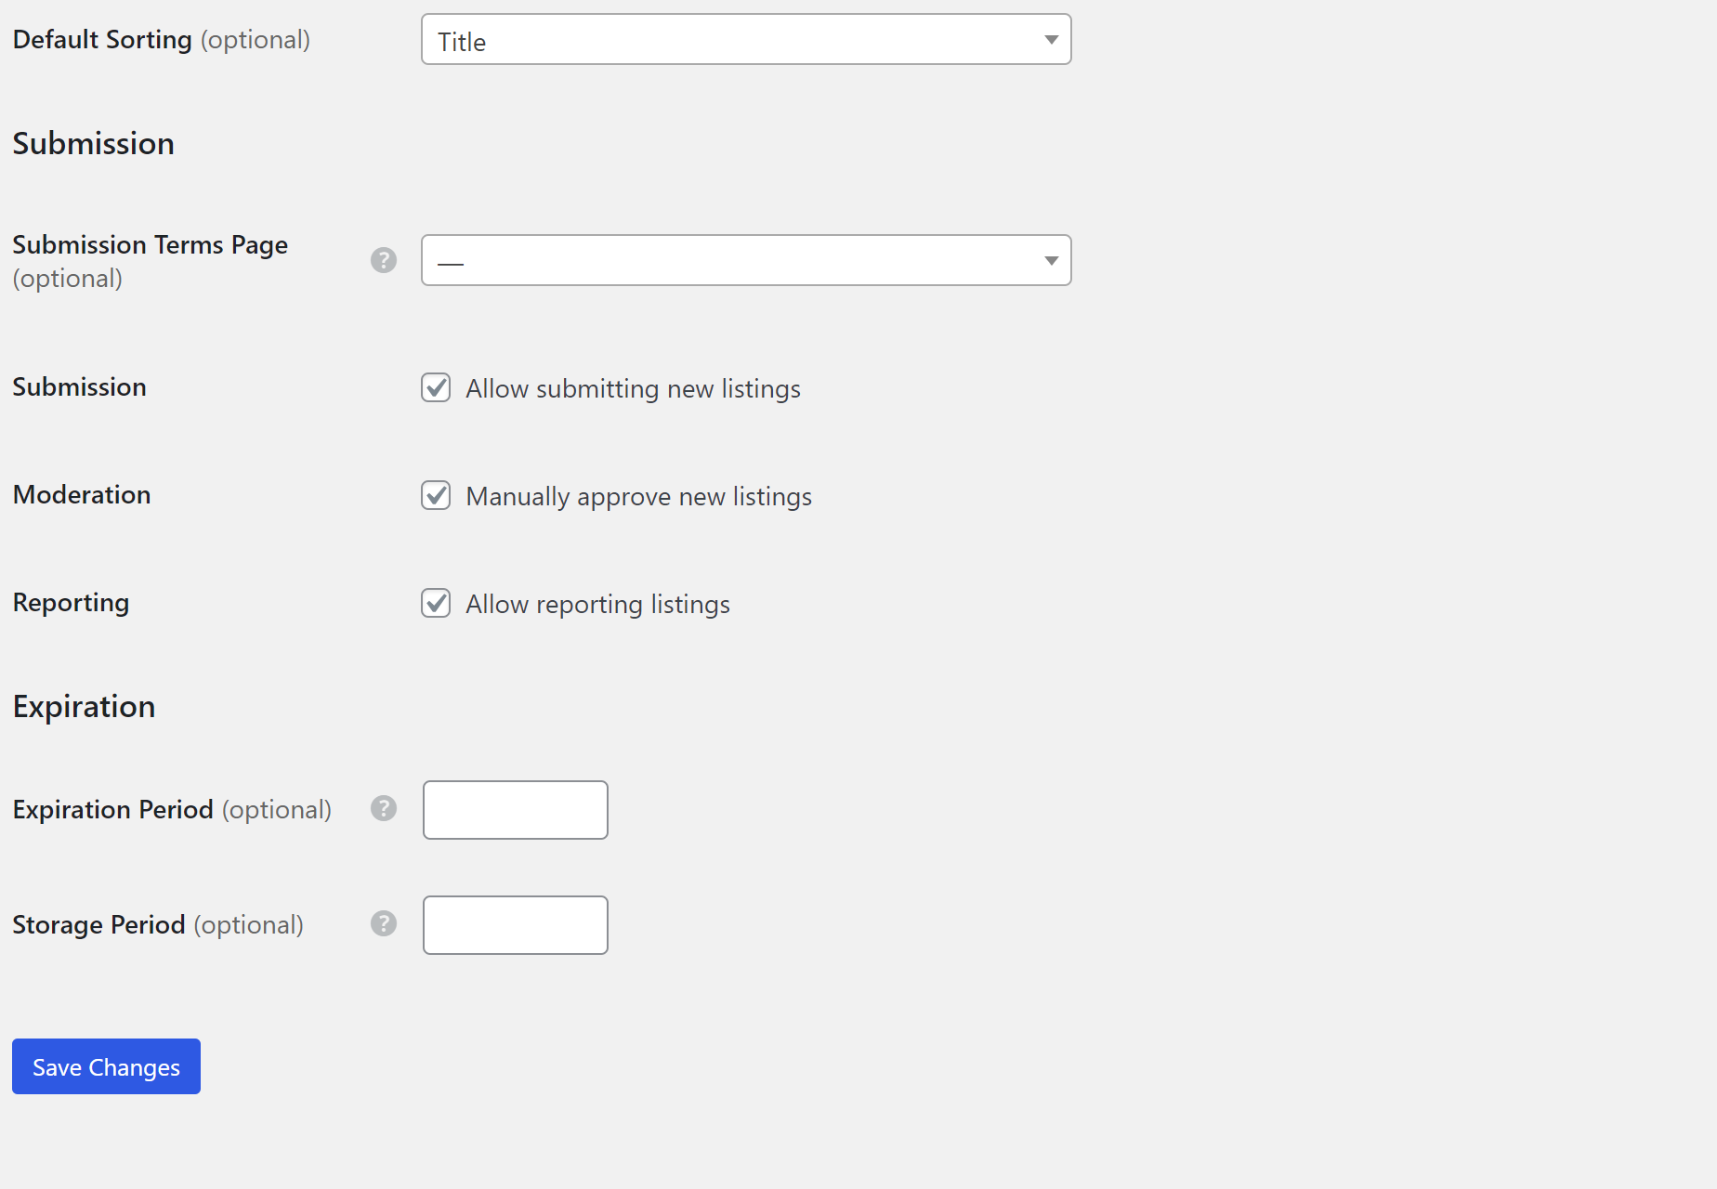Uncheck the Allow submitting new listings checkbox
1717x1189 pixels.
click(436, 387)
